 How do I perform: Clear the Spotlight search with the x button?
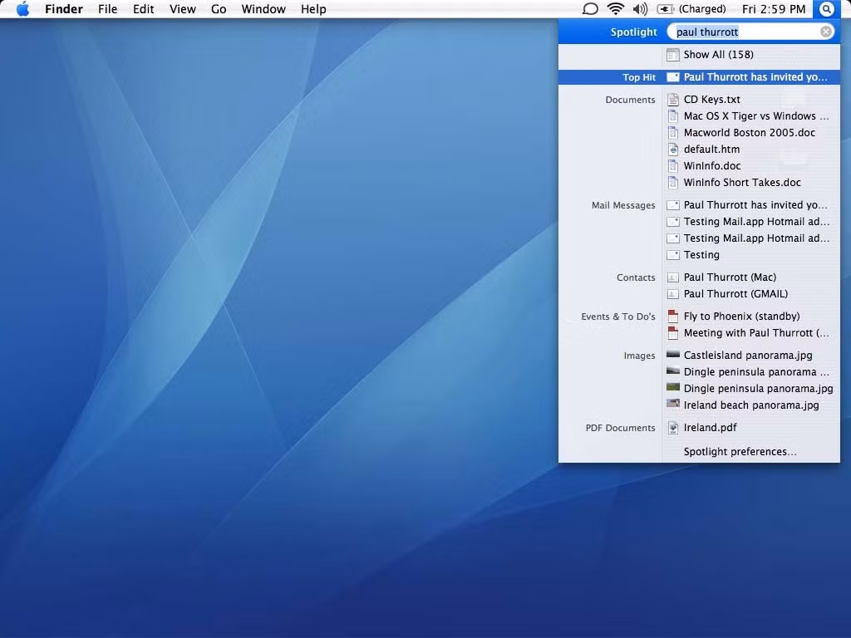point(825,31)
